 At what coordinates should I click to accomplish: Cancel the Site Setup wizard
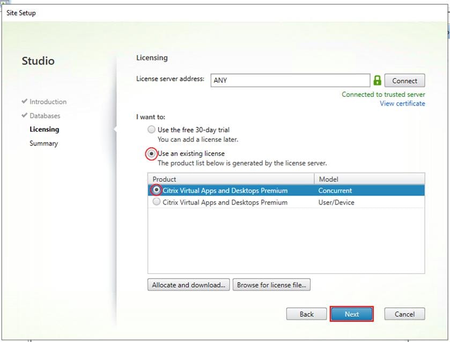(x=404, y=314)
